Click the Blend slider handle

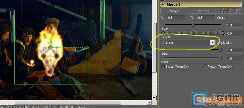[220, 58]
